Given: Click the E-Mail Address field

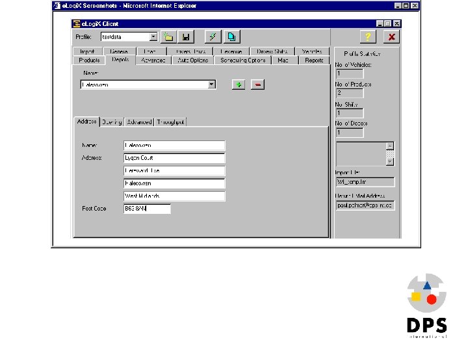Looking at the screenshot, I should 365,205.
